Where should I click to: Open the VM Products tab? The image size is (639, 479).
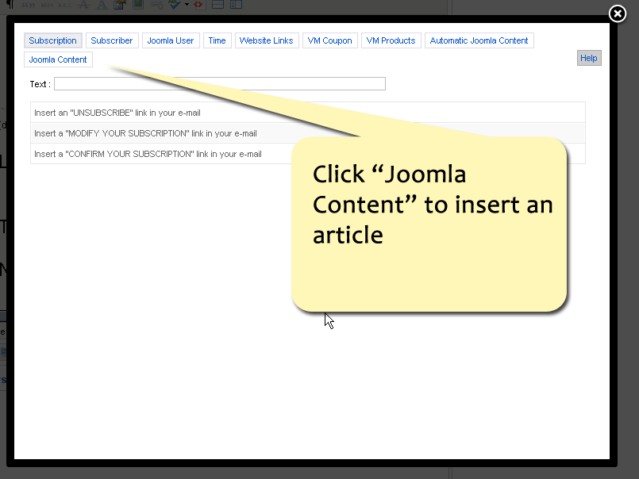(x=391, y=40)
